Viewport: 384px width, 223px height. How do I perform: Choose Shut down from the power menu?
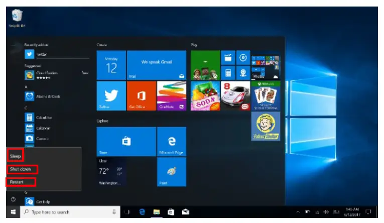click(x=21, y=169)
